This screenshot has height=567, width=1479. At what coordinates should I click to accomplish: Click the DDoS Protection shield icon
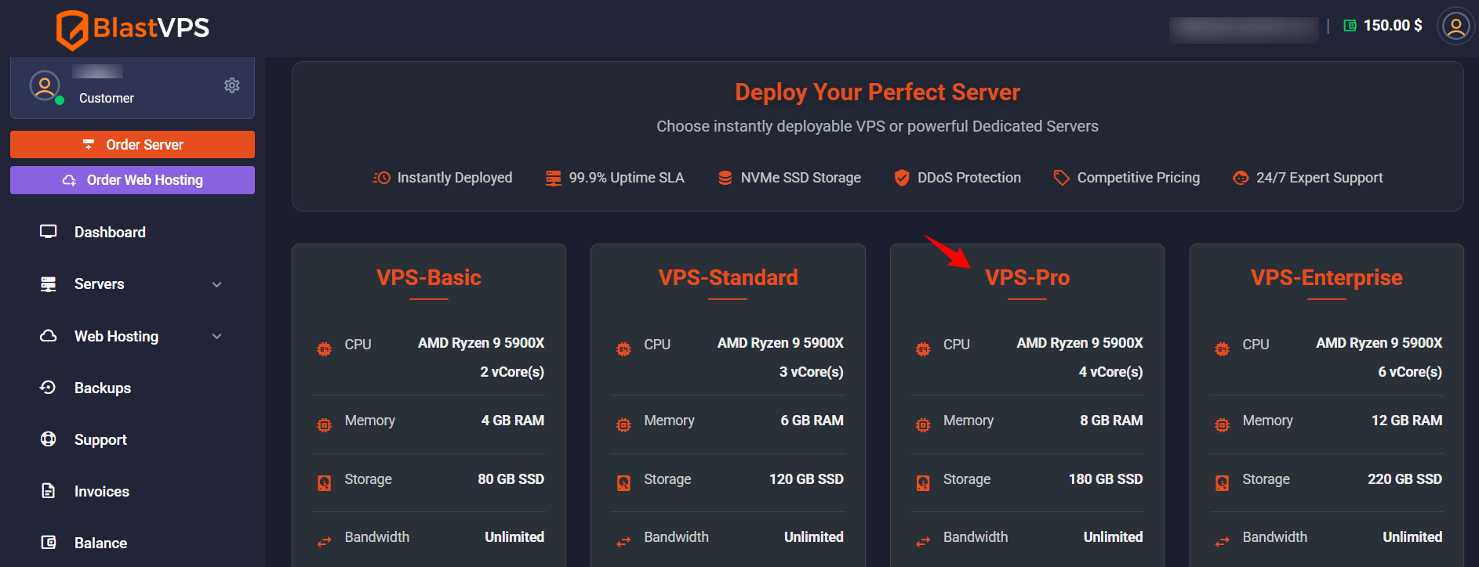[x=902, y=178]
